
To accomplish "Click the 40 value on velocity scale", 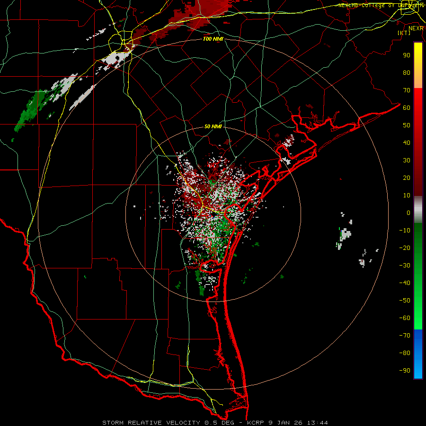I will (x=407, y=142).
